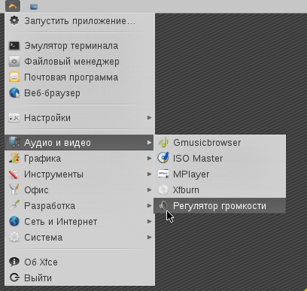Viewport: 307px width, 291px height.
Task: Click the settings icon beside Настройки
Action: click(14, 117)
